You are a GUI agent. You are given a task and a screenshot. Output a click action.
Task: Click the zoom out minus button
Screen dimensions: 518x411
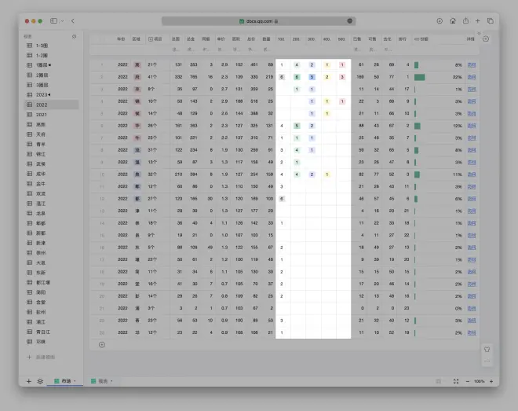468,381
